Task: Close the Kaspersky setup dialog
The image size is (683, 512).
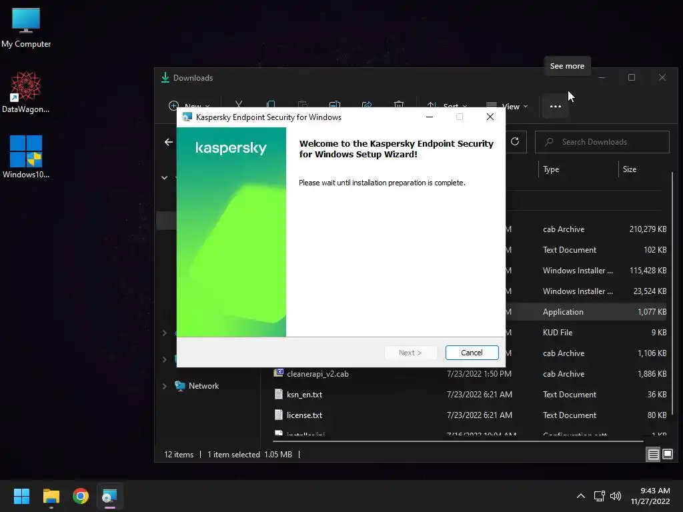Action: click(x=490, y=117)
